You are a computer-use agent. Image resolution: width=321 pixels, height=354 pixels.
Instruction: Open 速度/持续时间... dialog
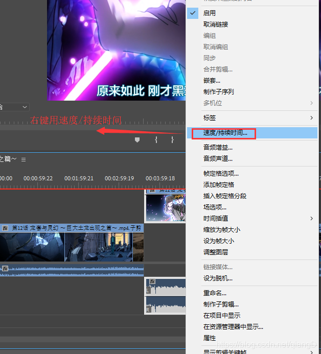253,133
